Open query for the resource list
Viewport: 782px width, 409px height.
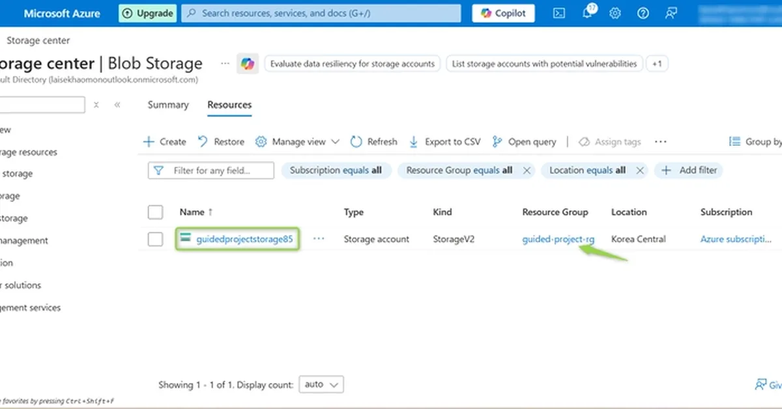[525, 141]
